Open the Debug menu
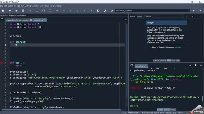This screenshot has width=204, height=114. point(28,6)
